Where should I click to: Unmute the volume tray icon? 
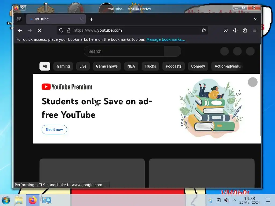226,200
